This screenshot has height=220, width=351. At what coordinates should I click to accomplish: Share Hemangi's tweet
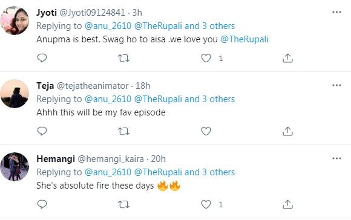click(287, 204)
